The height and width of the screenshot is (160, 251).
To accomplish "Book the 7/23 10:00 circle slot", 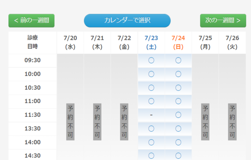I will click(x=151, y=74).
